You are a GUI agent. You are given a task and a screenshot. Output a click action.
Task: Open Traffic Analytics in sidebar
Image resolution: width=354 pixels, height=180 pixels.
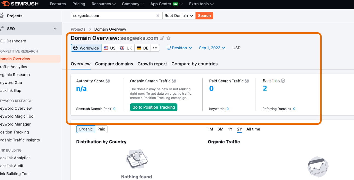click(x=13, y=67)
